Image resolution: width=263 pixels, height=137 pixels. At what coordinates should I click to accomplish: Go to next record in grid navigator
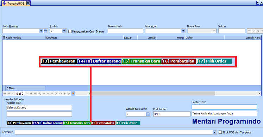[27, 94]
